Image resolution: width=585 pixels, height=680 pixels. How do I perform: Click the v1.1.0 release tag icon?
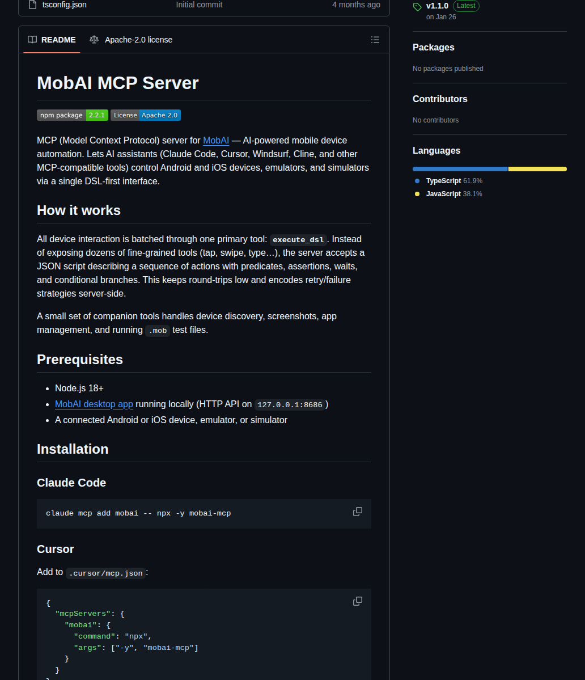click(417, 7)
